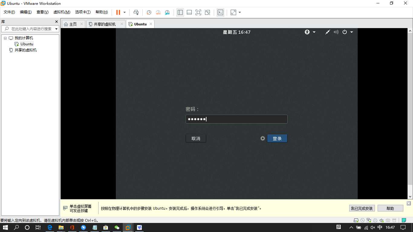Revert the VM to its previous snapshot
413x232 pixels.
(x=158, y=12)
